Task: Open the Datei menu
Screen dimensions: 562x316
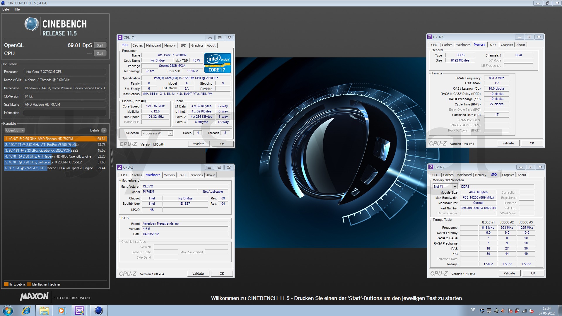Action: coord(6,9)
